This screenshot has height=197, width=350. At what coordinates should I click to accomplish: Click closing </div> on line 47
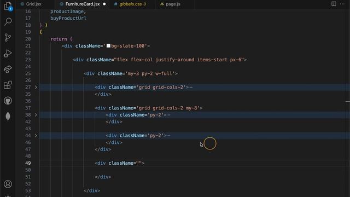tap(103, 149)
